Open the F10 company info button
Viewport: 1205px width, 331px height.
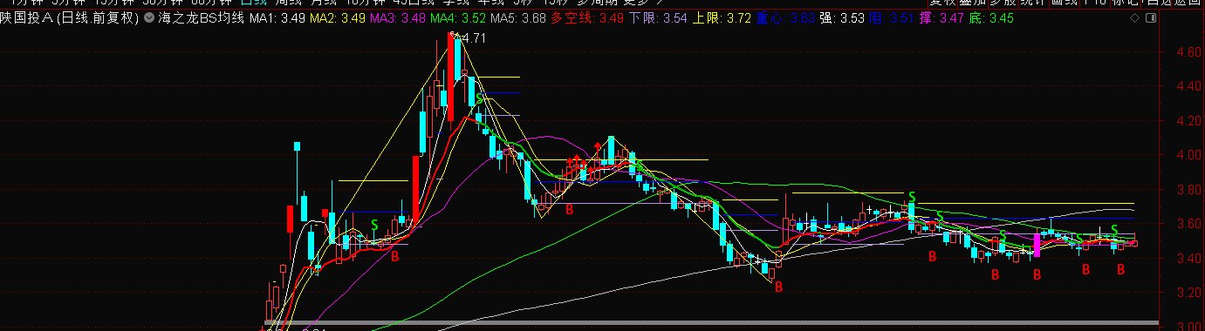[x=1094, y=3]
